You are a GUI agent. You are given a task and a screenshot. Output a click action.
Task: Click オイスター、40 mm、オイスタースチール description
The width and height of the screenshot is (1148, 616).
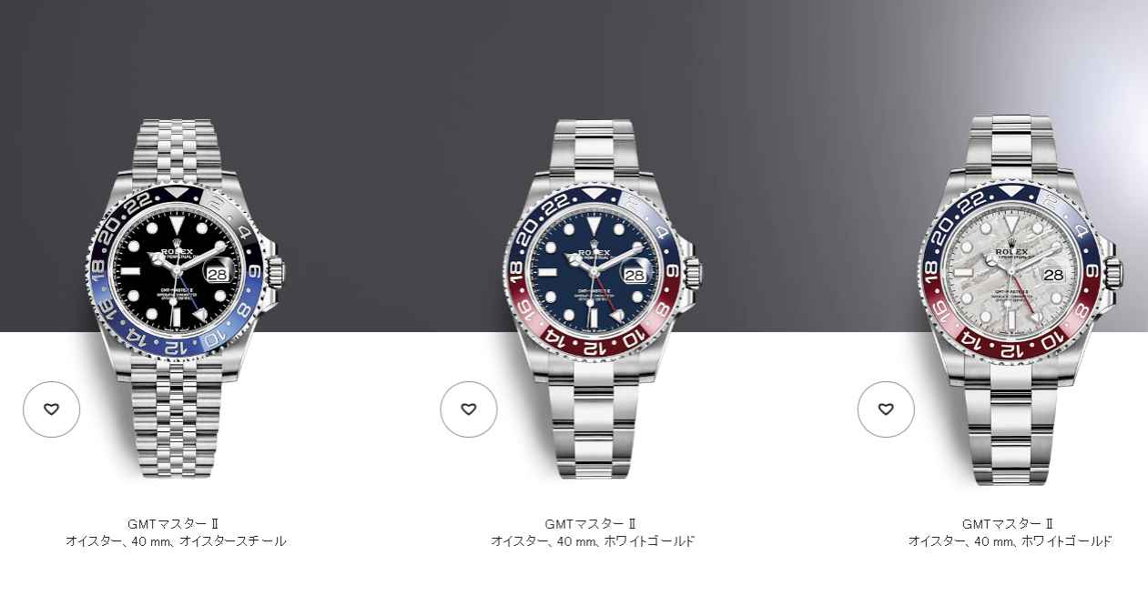(176, 541)
